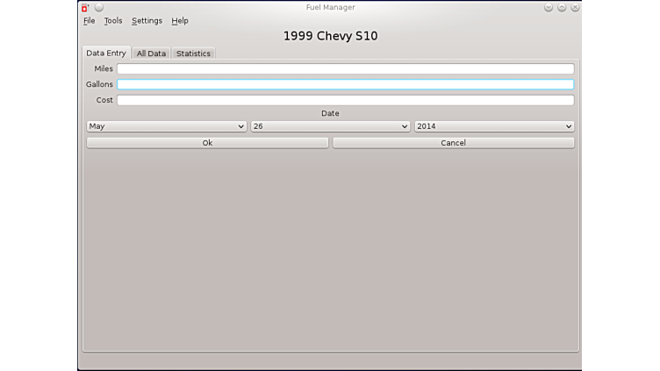Screen dimensions: 660x371
Task: Expand the month dropdown showing May
Action: [x=167, y=126]
